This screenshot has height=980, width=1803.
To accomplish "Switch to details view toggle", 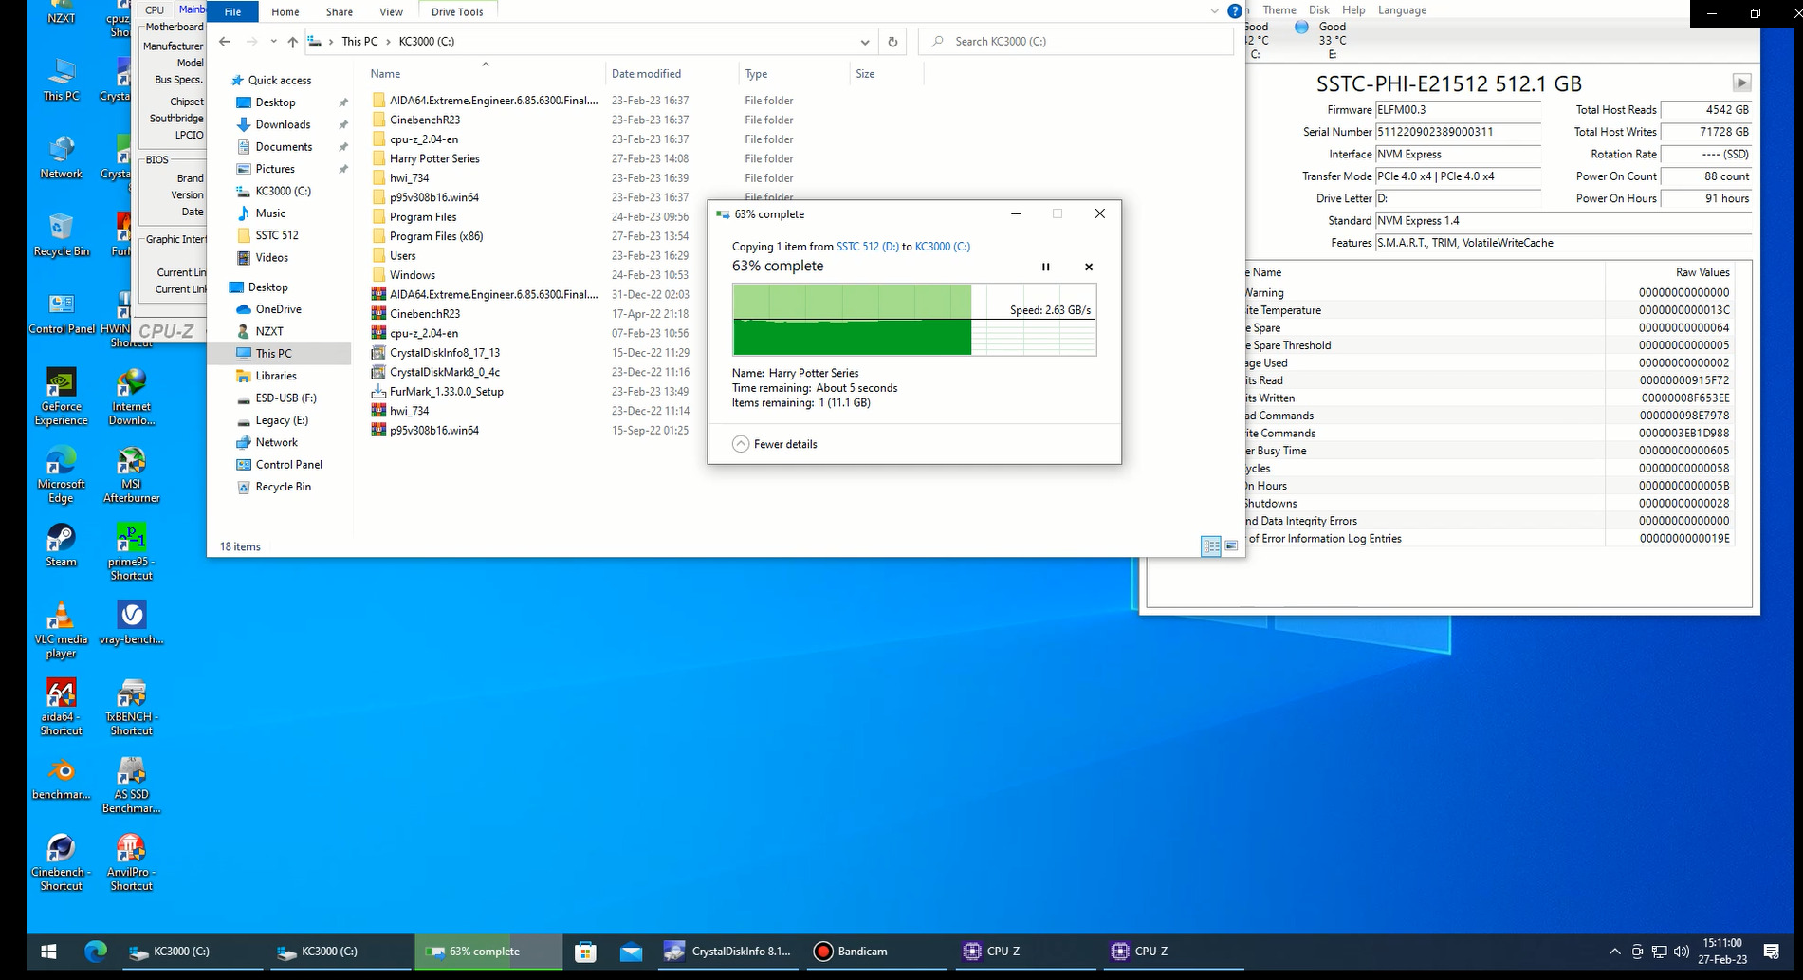I will pos(1211,546).
